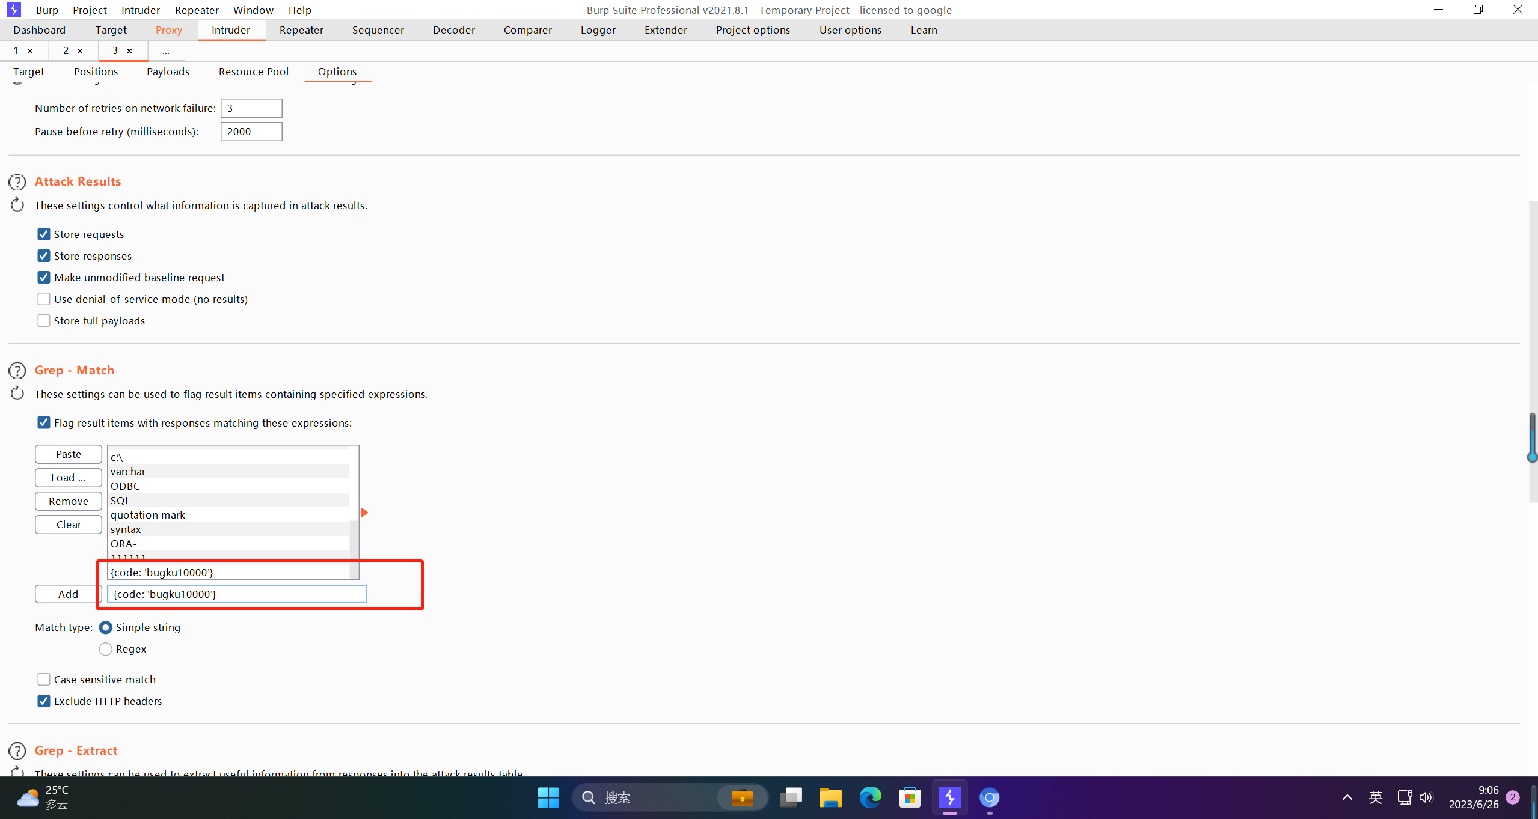Open the Project menu
Image resolution: width=1538 pixels, height=819 pixels.
tap(90, 10)
